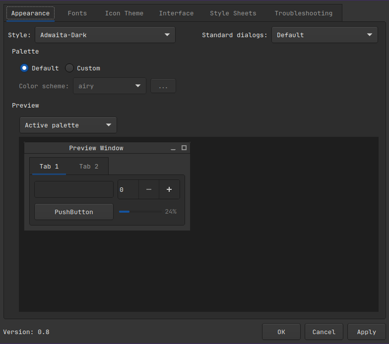Maximize the Preview Window
Screen dimensions: 389x344
(184, 148)
